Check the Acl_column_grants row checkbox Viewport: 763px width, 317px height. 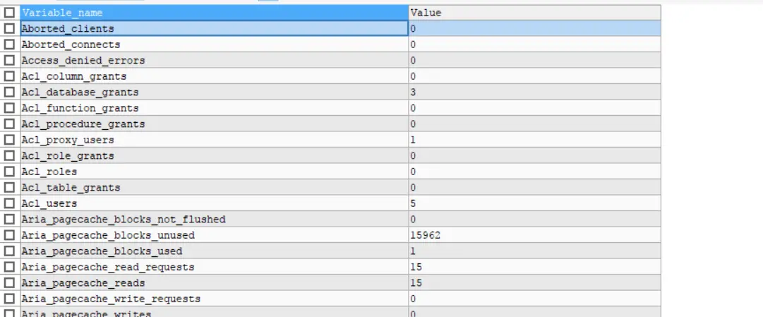(9, 76)
